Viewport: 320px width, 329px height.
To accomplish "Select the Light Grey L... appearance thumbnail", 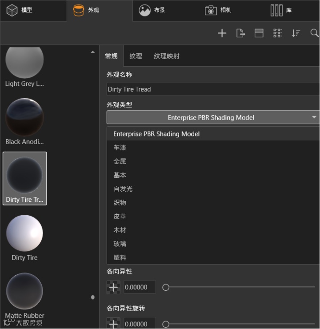I will (24, 67).
